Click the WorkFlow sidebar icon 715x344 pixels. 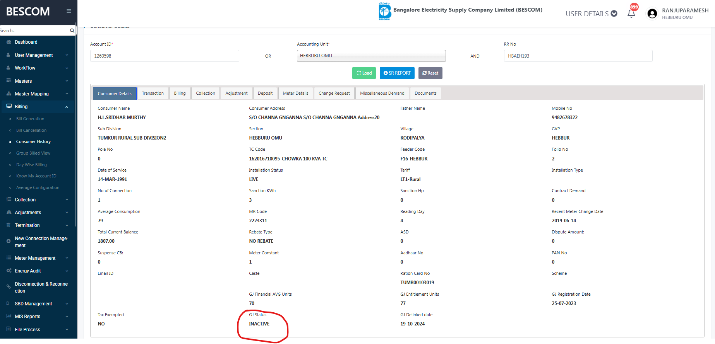(x=9, y=68)
